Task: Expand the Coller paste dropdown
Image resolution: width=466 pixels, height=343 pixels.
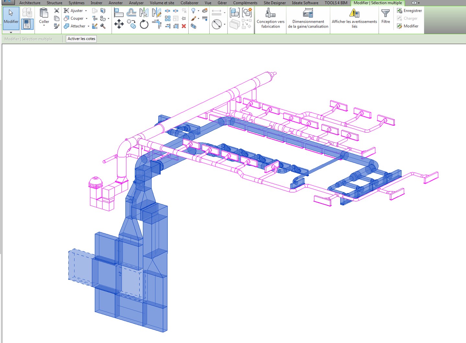Action: [x=44, y=25]
